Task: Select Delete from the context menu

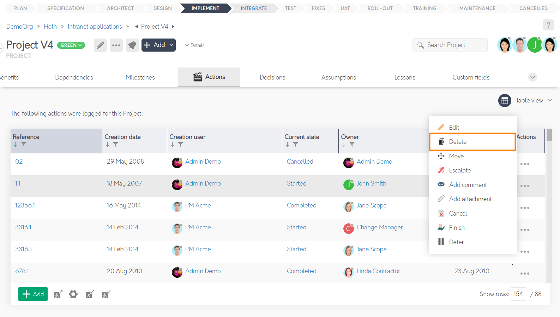Action: click(472, 142)
